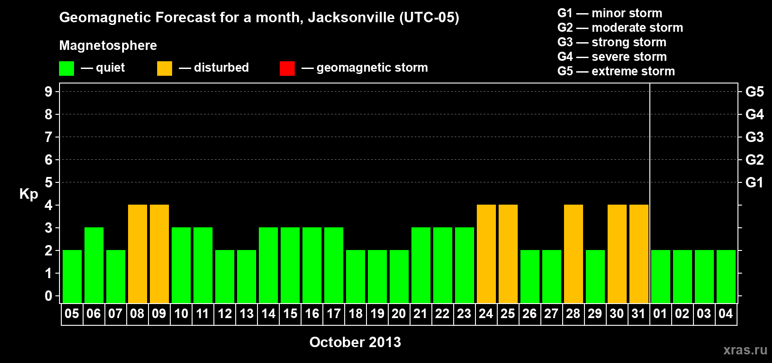Click the green bar for day 17
This screenshot has width=772, height=363.
(334, 265)
